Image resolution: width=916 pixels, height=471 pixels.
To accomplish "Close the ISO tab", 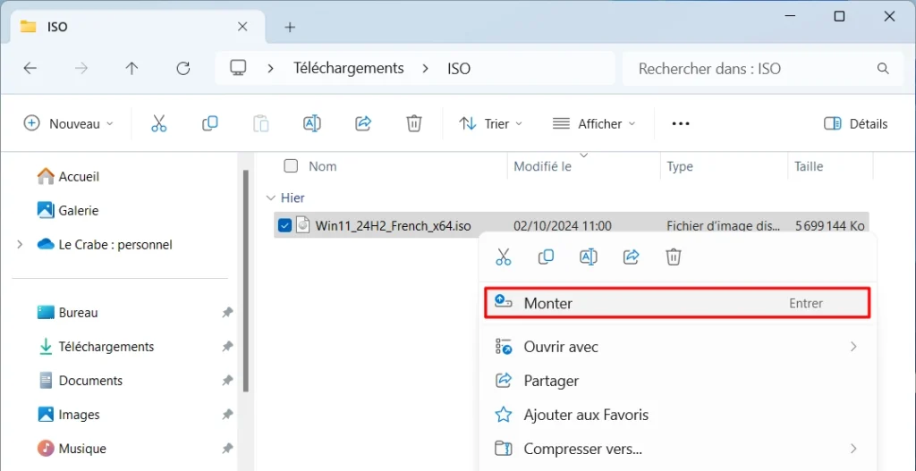I will tap(242, 26).
